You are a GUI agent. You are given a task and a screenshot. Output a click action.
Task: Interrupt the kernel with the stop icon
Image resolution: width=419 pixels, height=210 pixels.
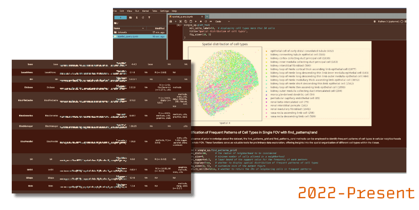pos(201,22)
